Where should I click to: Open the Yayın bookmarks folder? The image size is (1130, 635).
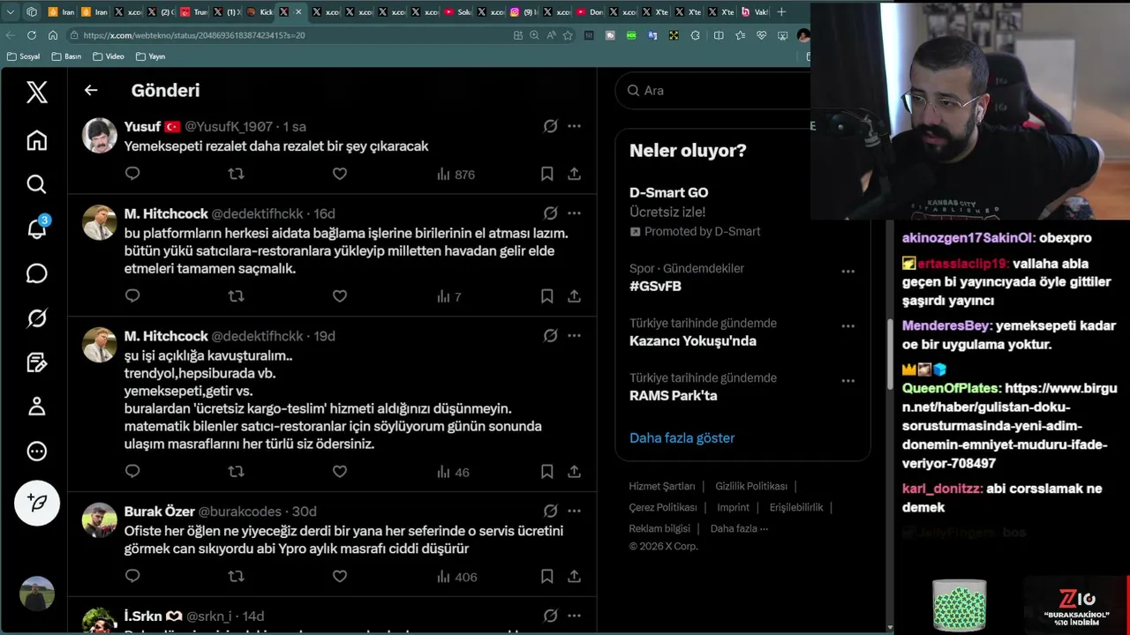tap(150, 56)
